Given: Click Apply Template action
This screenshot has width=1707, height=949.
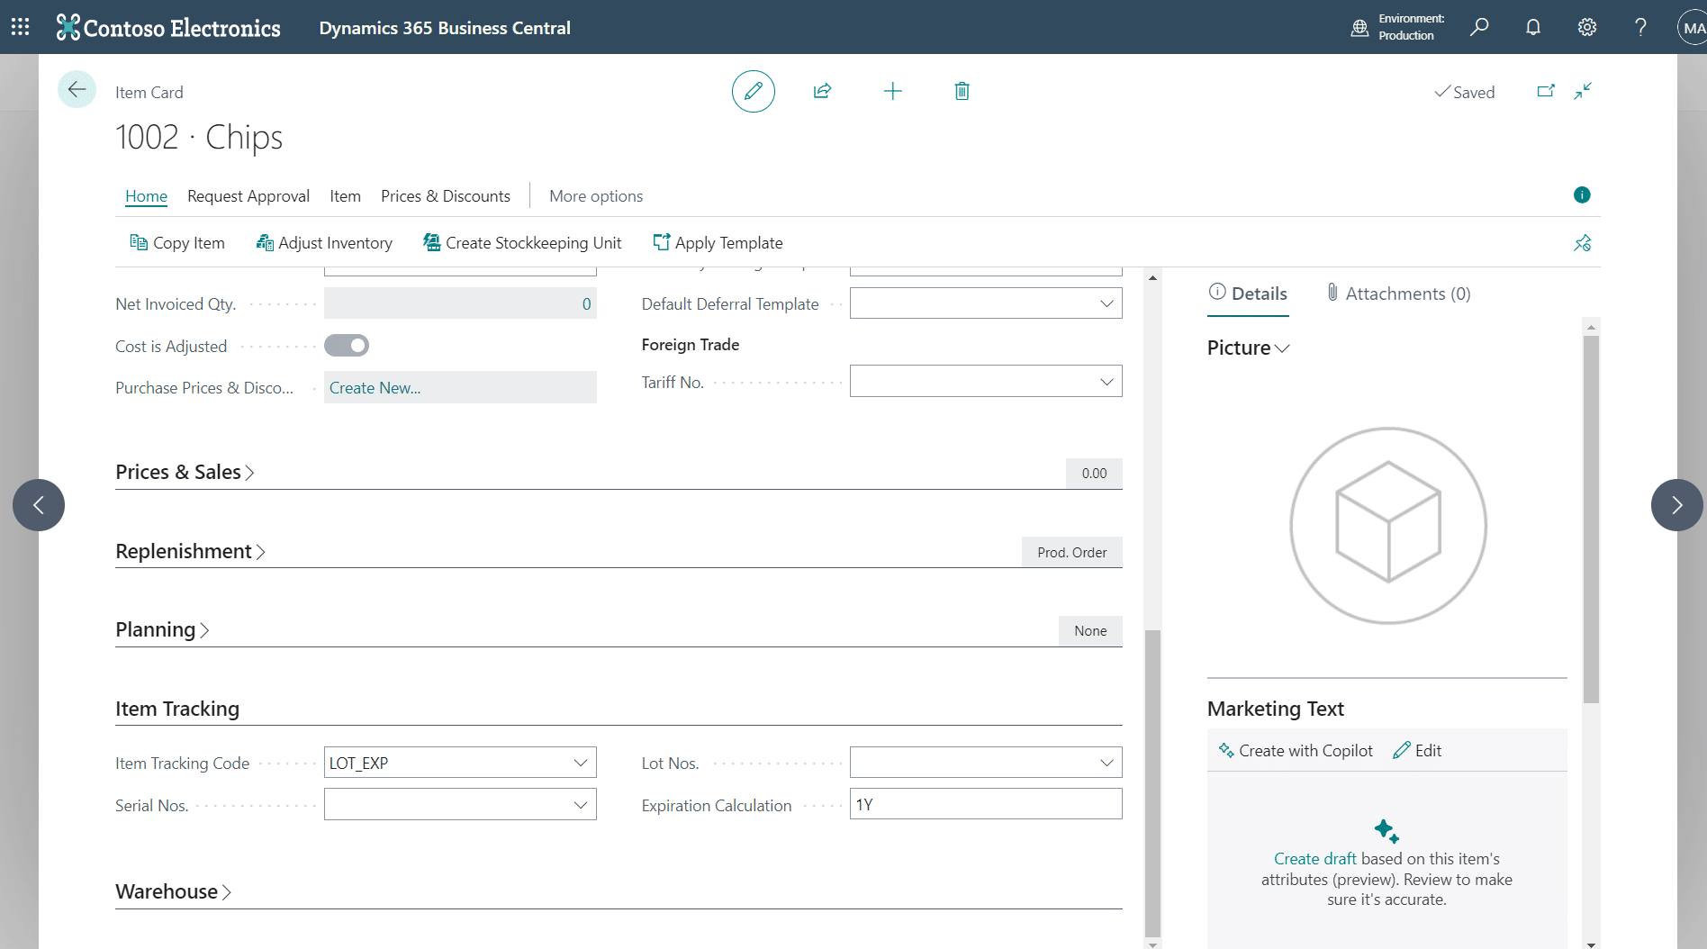Looking at the screenshot, I should pos(718,243).
